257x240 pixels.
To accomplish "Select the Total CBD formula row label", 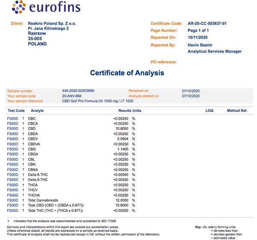I will pos(56,205).
